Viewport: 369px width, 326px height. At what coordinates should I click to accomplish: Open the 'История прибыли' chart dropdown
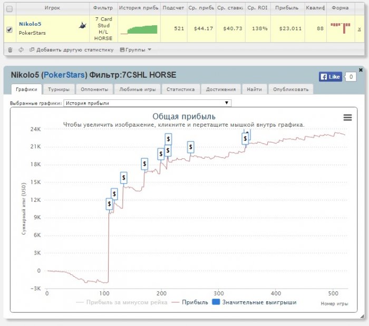[x=147, y=103]
